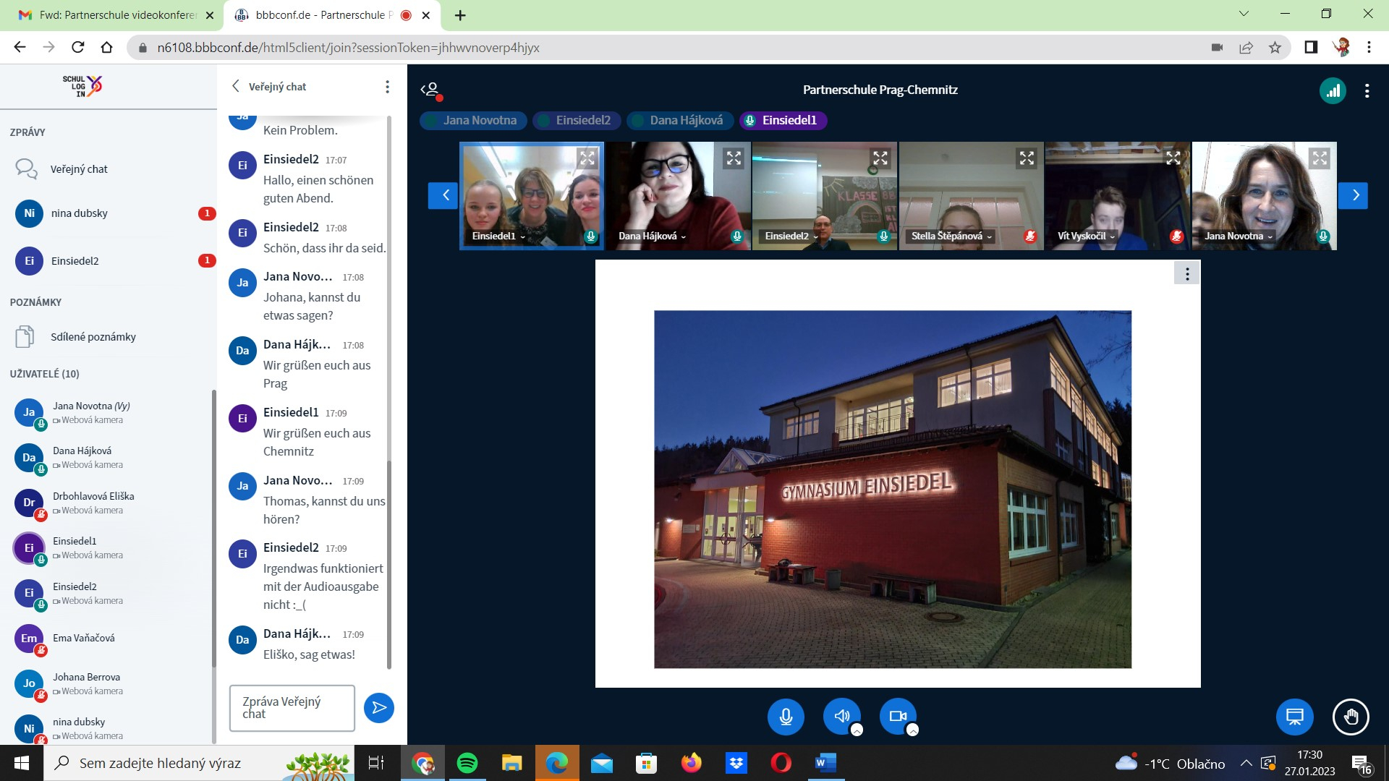Open the Windows notification center

point(1362,764)
